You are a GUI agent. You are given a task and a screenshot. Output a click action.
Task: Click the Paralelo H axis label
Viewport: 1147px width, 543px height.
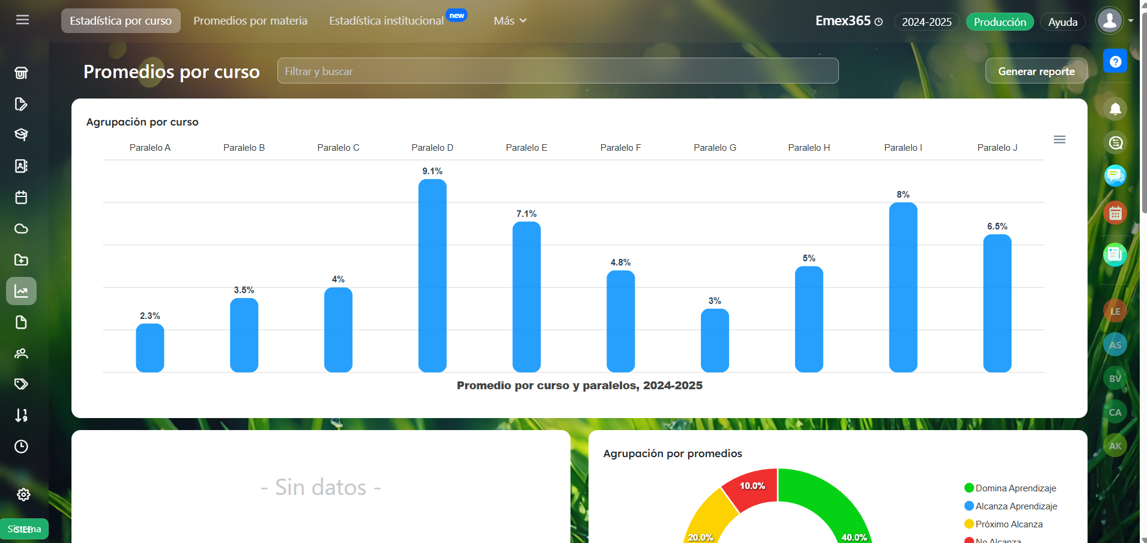click(809, 148)
